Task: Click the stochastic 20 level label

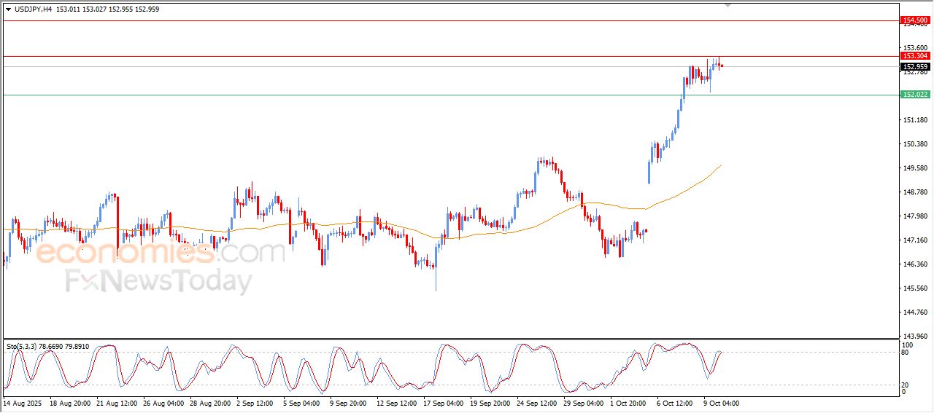Action: click(x=906, y=384)
